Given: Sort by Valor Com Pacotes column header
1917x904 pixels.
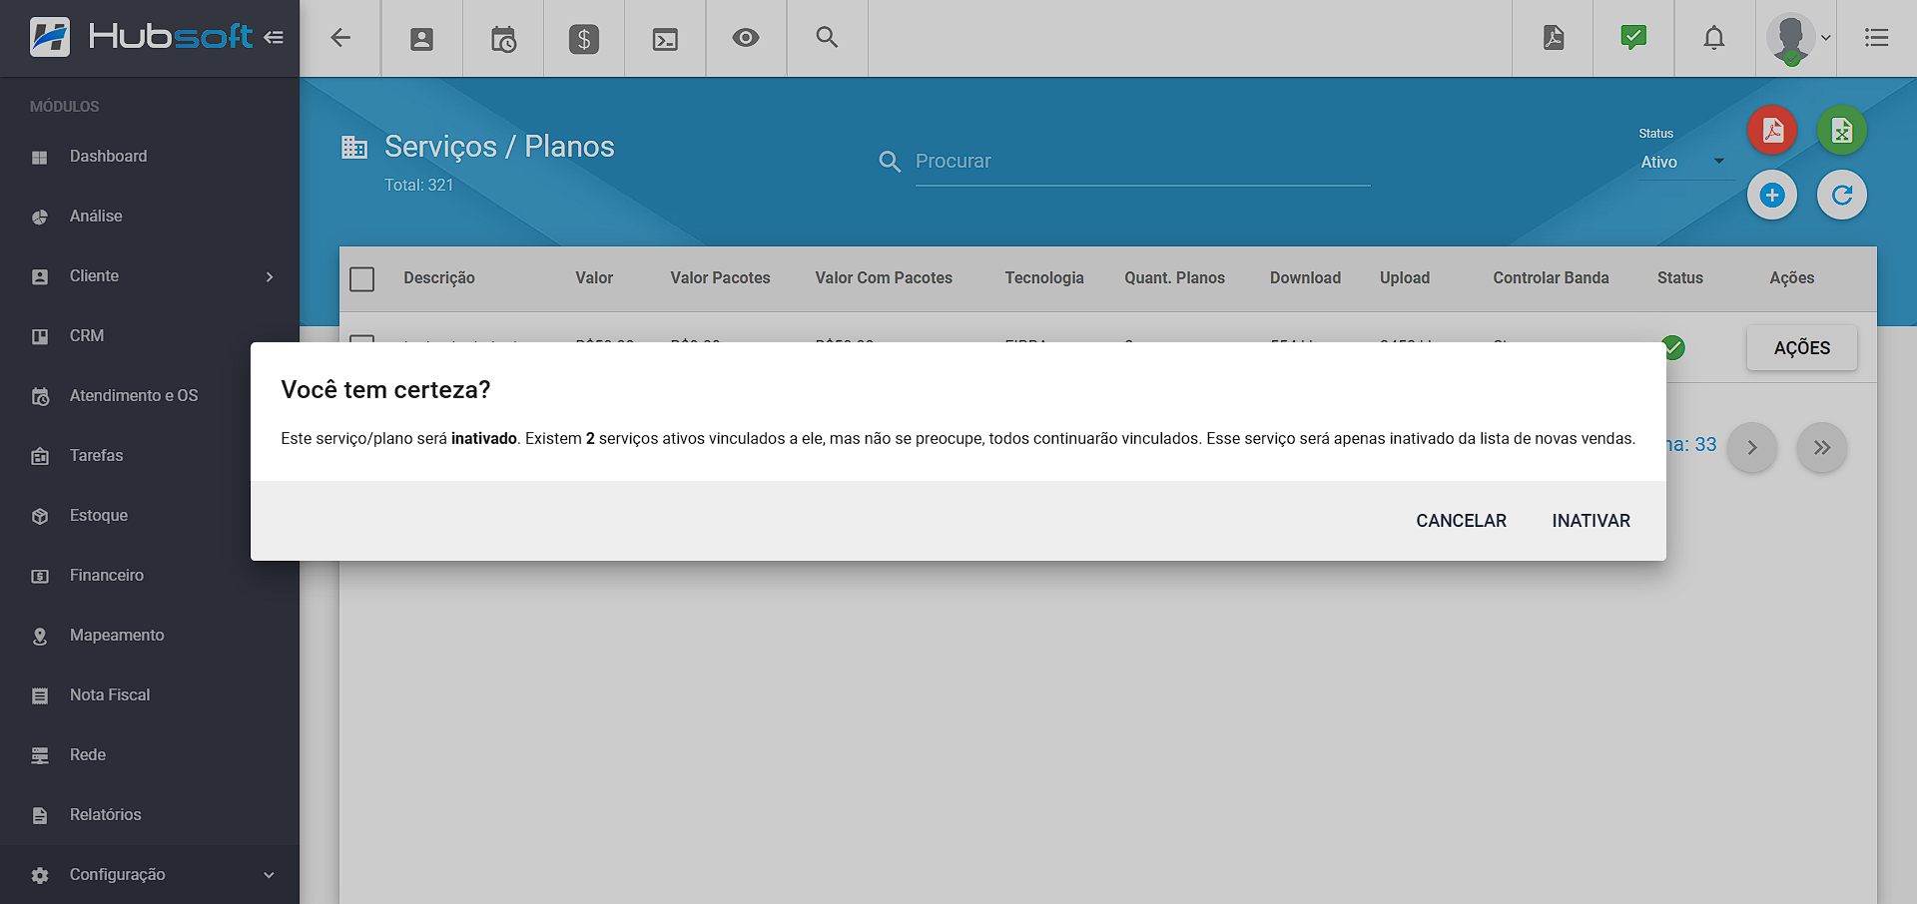Looking at the screenshot, I should pyautogui.click(x=884, y=278).
